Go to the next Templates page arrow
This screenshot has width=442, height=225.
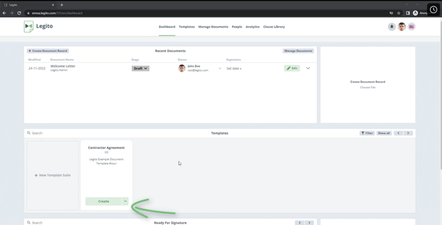click(x=408, y=133)
